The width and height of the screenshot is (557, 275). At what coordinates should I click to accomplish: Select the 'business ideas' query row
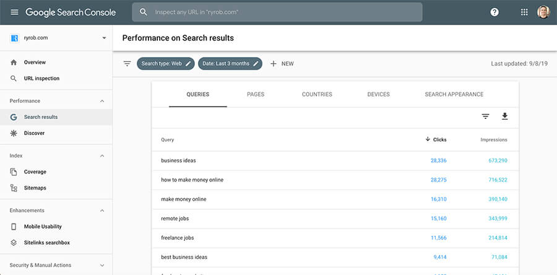tap(335, 160)
